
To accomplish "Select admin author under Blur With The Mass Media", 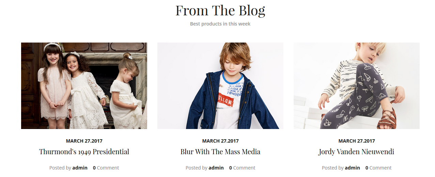I will 216,168.
